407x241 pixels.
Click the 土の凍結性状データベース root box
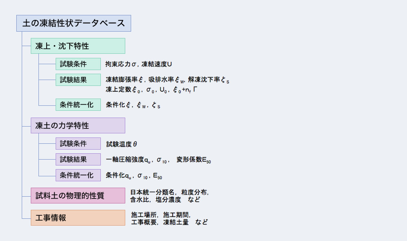point(74,24)
